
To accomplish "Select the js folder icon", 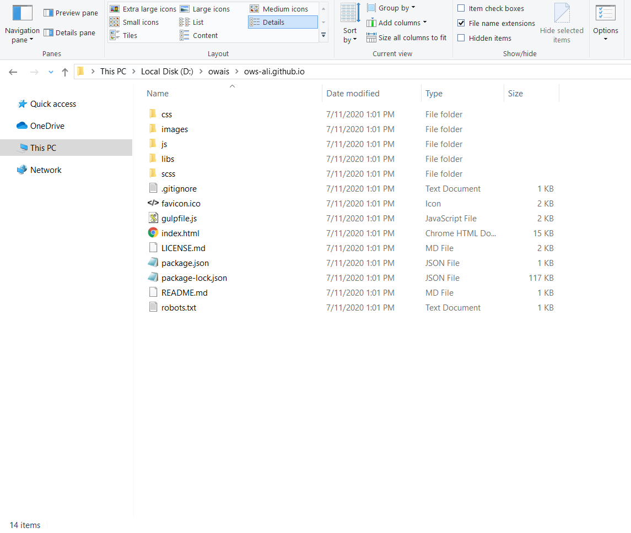I will coord(153,144).
